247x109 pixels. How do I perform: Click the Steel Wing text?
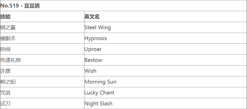tap(98, 27)
